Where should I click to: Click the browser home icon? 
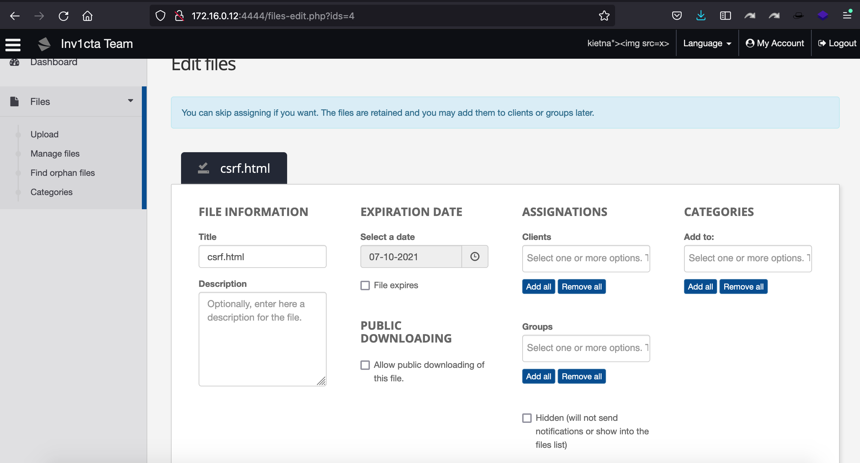coord(87,16)
